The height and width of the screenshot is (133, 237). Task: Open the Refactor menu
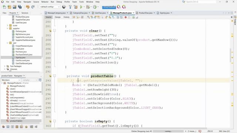point(45,2)
